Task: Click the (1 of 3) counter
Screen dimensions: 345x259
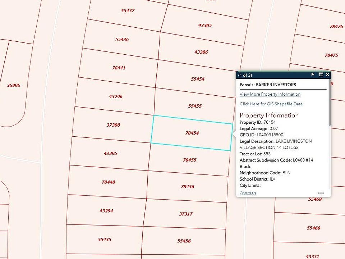Action: click(245, 75)
